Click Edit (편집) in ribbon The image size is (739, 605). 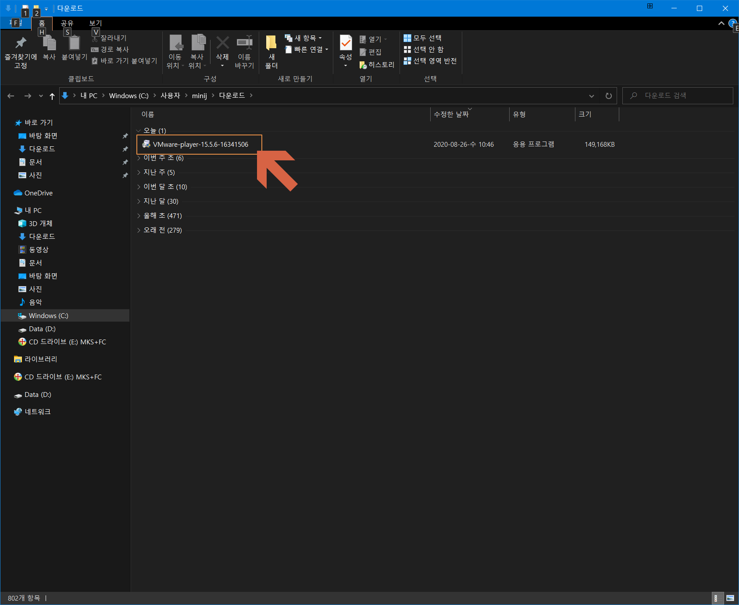(x=371, y=52)
